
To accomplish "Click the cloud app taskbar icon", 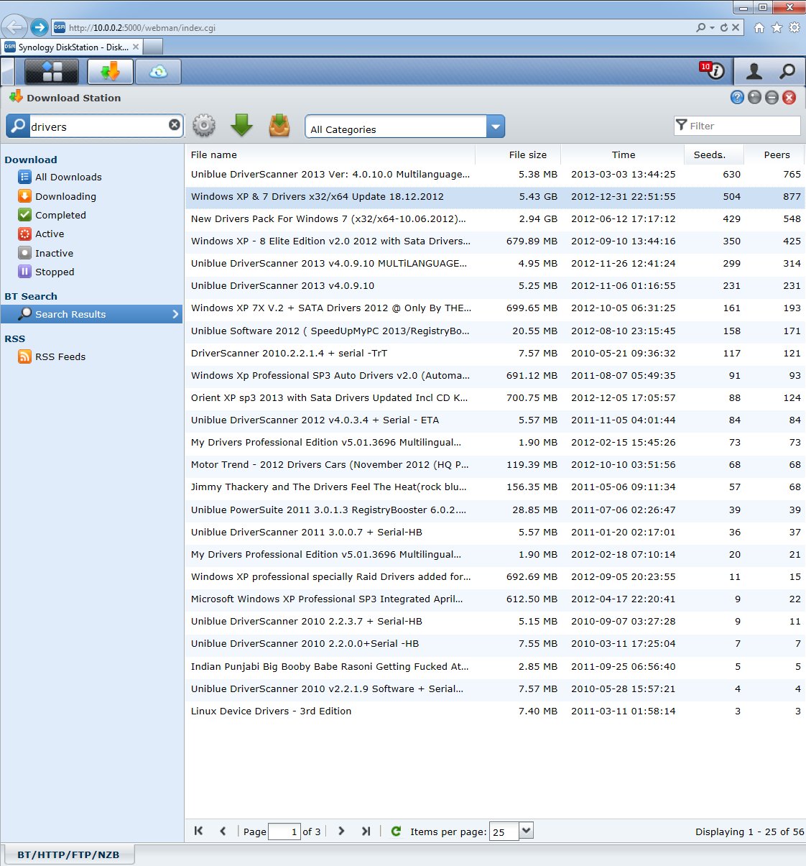I will [x=158, y=71].
